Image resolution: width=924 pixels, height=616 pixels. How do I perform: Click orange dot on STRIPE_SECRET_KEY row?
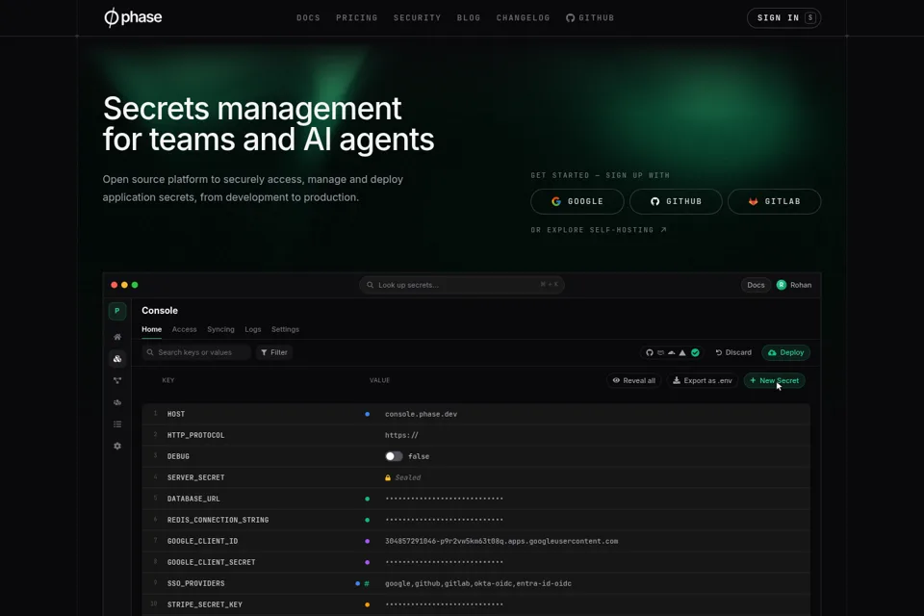point(367,604)
